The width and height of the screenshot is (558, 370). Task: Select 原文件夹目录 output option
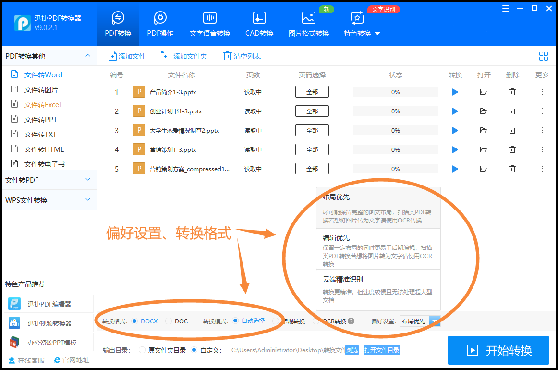(142, 350)
